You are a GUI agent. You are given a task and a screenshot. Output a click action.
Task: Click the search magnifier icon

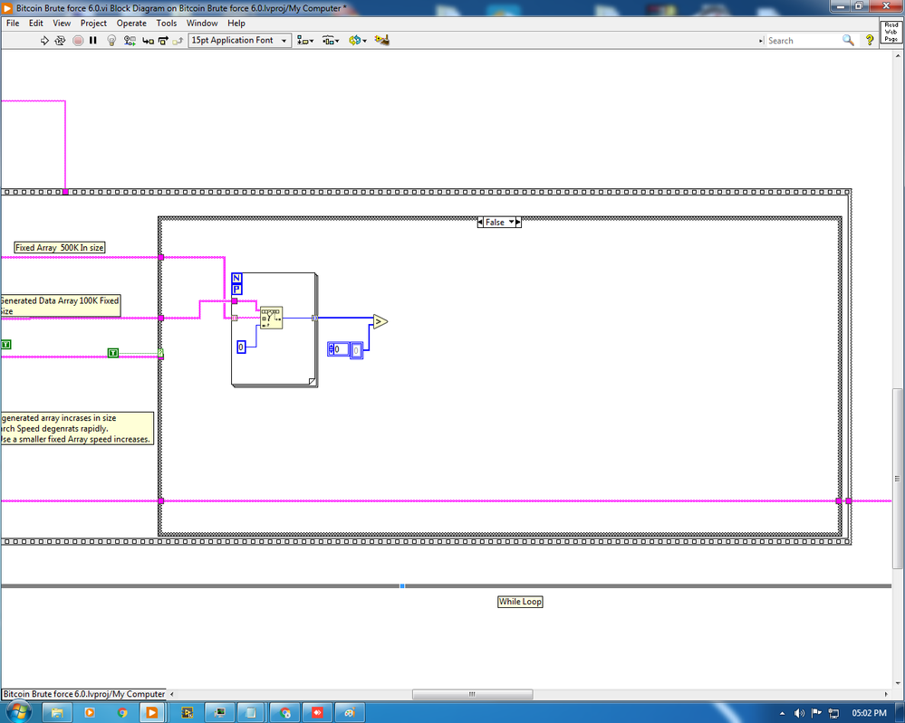pyautogui.click(x=848, y=41)
